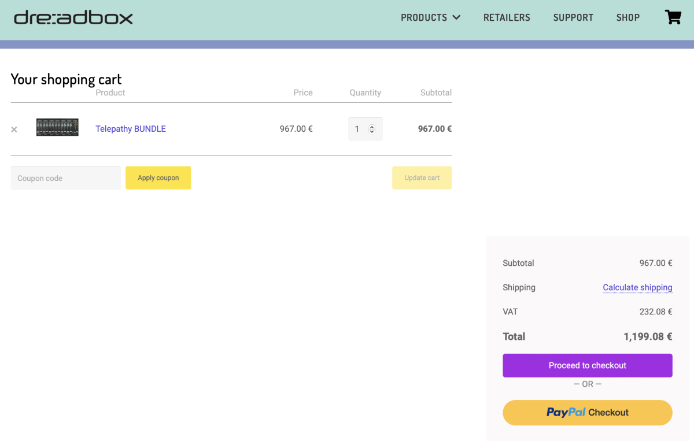Click the Quantity column header
The width and height of the screenshot is (694, 441).
(x=366, y=92)
